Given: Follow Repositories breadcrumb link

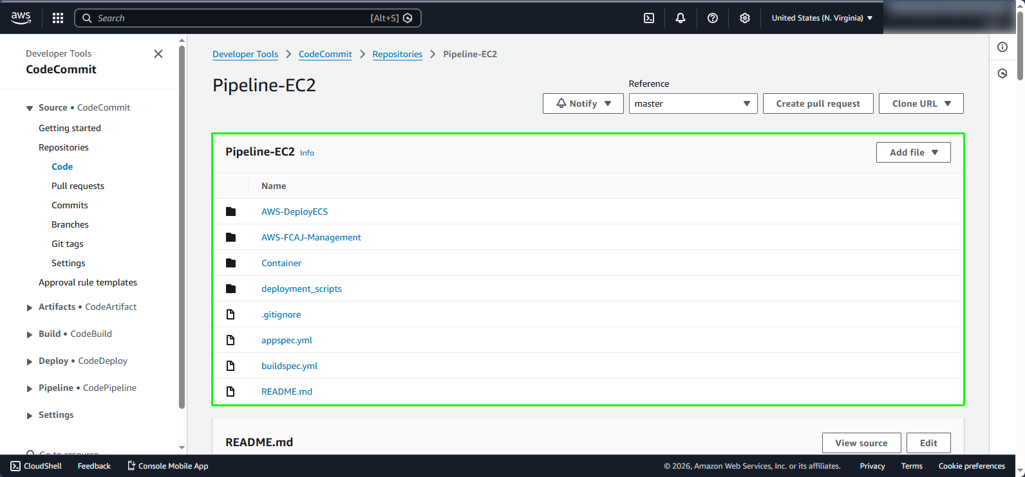Looking at the screenshot, I should pyautogui.click(x=397, y=54).
